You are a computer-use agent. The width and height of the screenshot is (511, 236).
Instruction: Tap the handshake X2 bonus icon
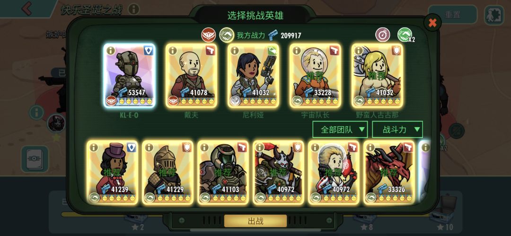tap(405, 35)
